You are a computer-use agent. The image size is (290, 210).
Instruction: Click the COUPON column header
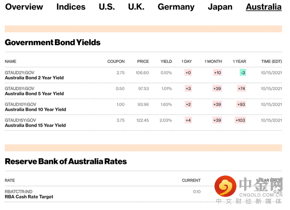click(116, 62)
